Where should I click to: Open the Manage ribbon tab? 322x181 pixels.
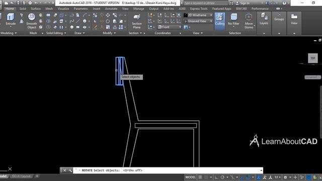pos(139,9)
